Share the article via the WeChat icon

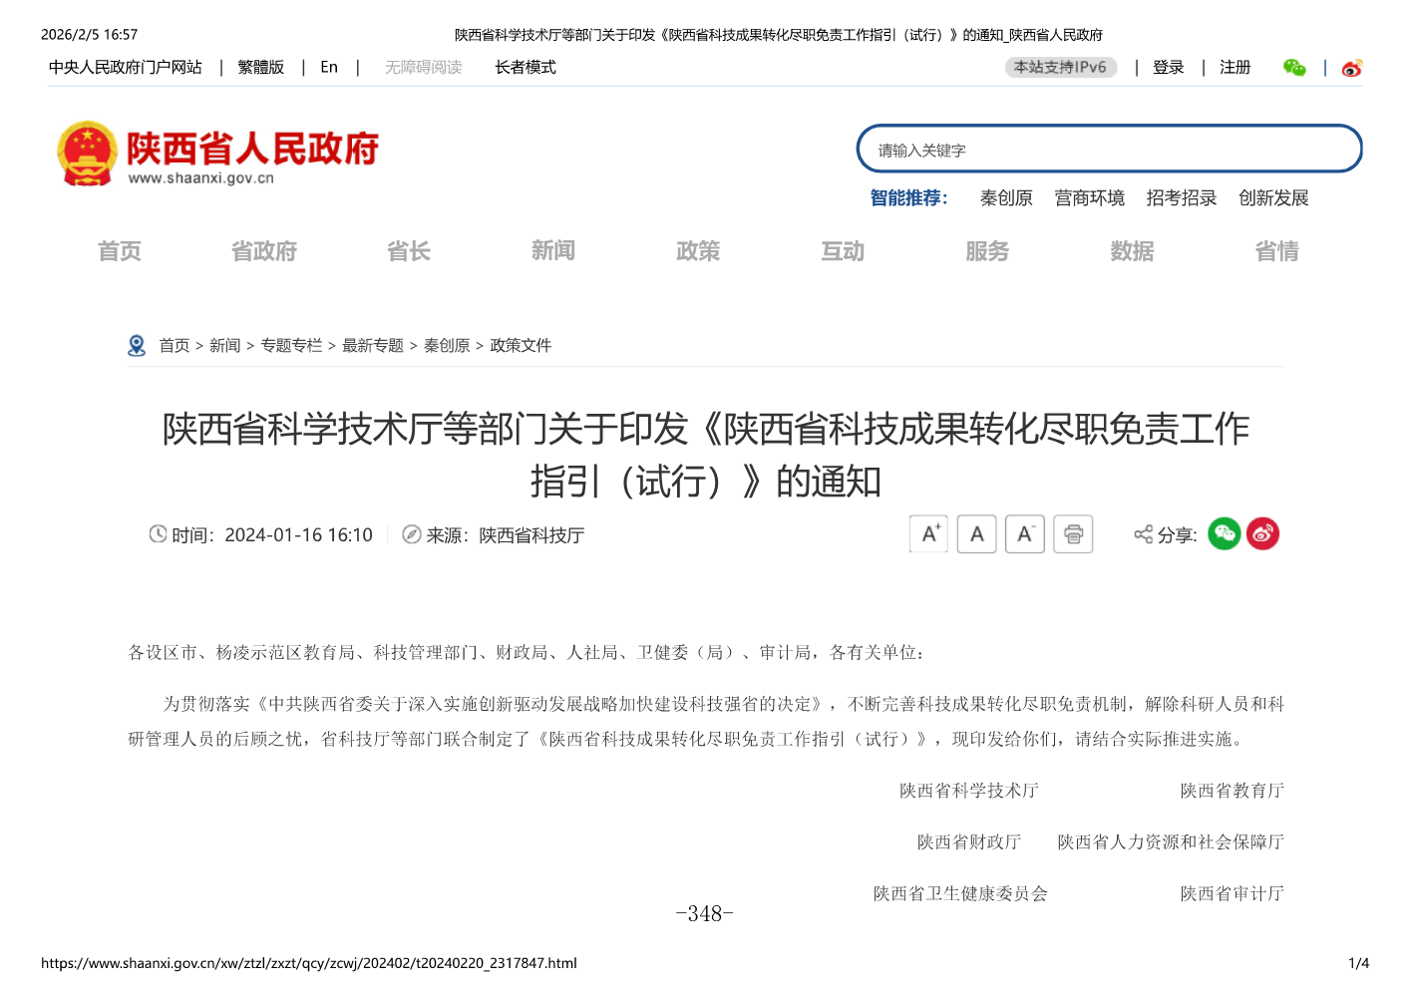click(1225, 533)
